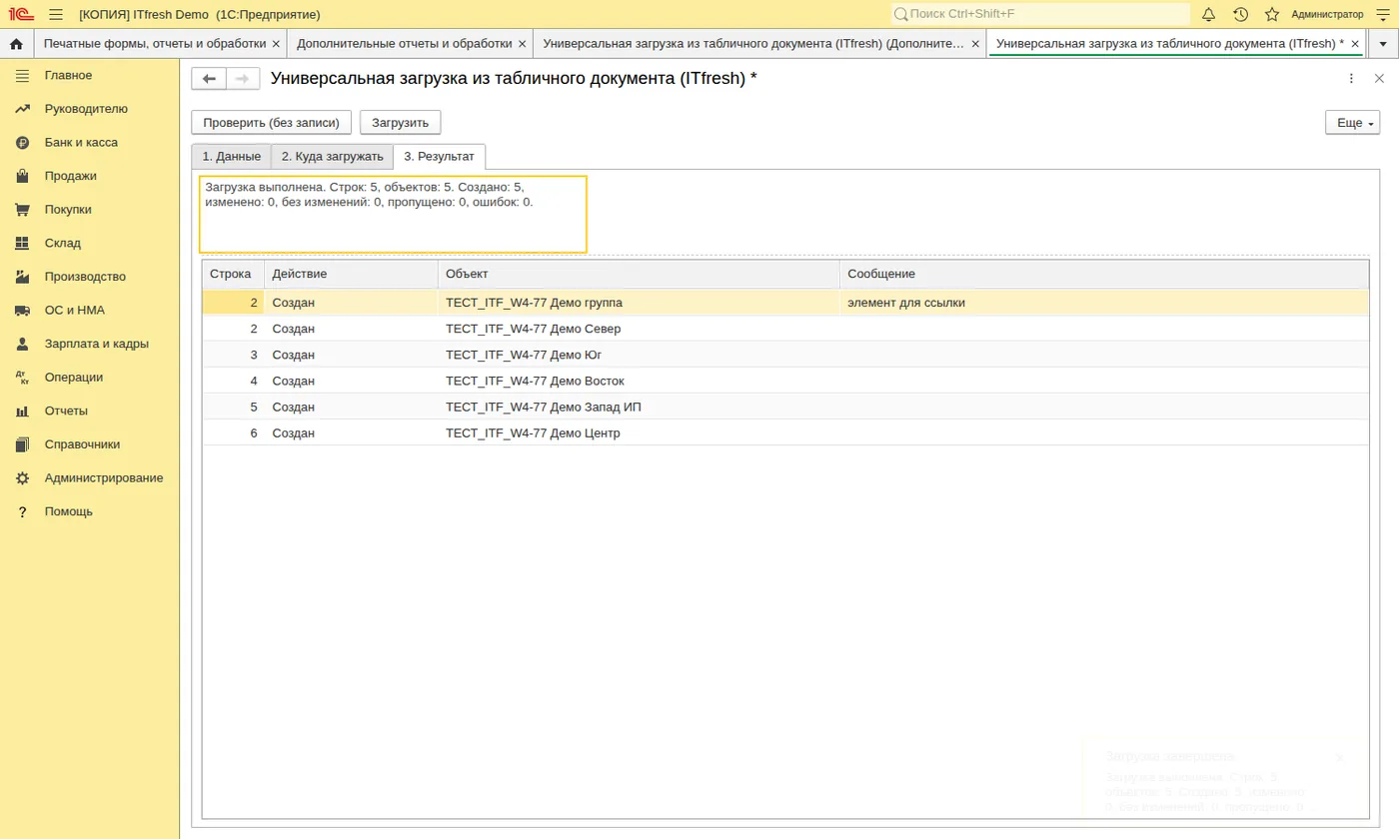Open the history clock icon
This screenshot has height=839, width=1399.
[x=1240, y=14]
